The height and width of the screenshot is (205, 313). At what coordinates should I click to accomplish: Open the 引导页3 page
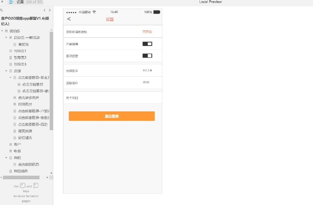pos(20,64)
